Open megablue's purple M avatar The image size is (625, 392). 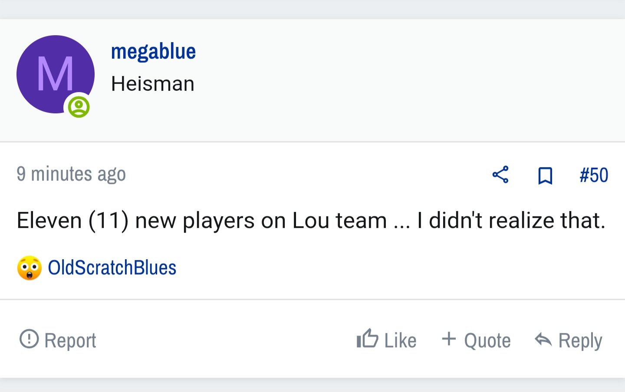56,74
